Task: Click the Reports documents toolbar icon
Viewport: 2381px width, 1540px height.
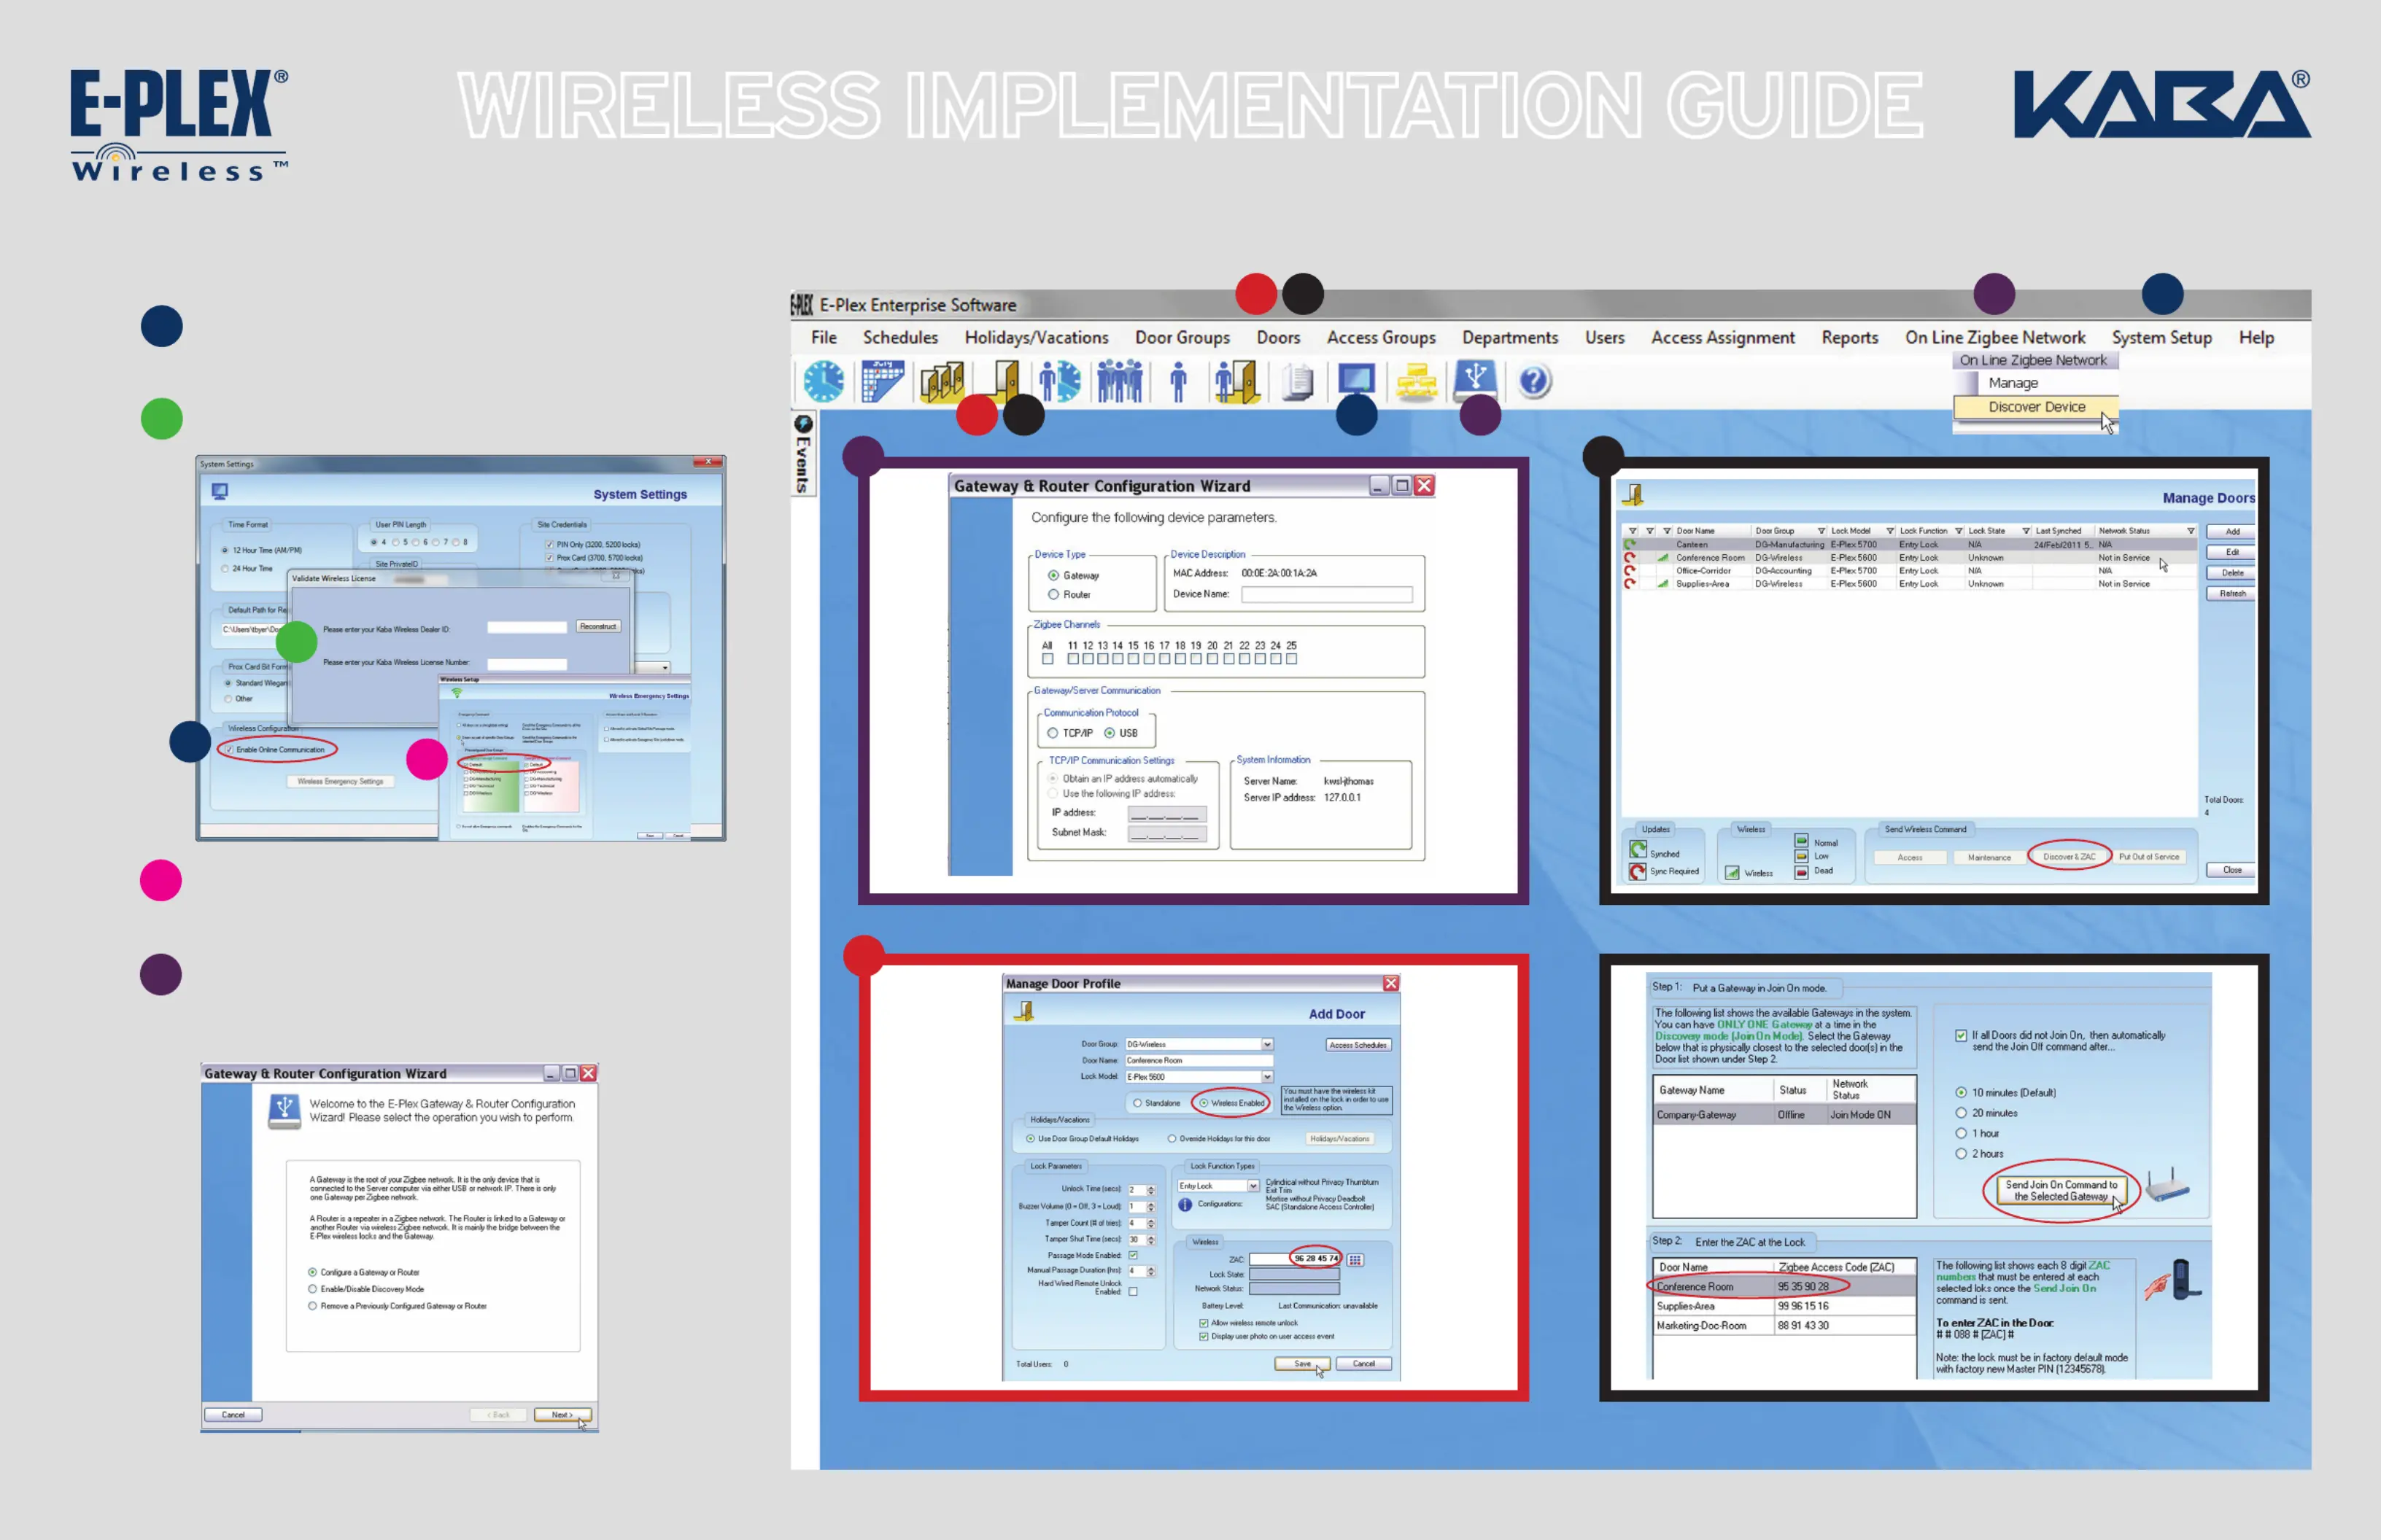Action: tap(1298, 382)
